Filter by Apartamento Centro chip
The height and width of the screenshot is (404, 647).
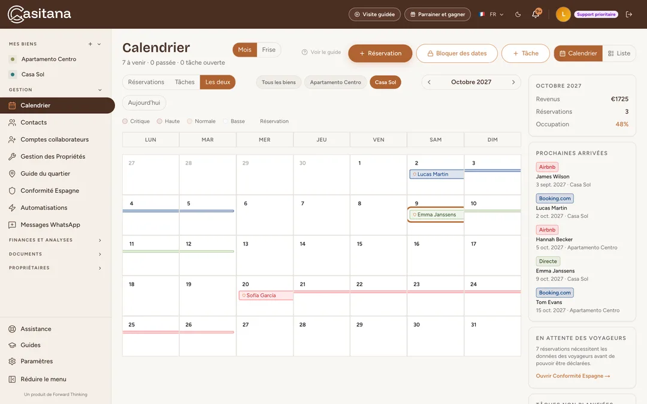335,82
